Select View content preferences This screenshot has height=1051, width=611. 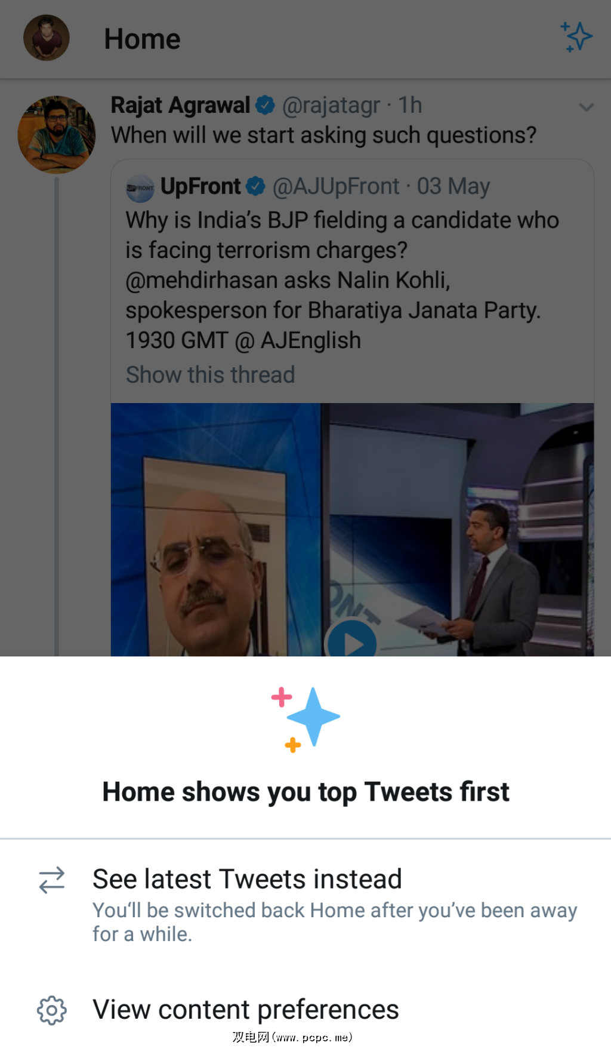(x=305, y=1010)
